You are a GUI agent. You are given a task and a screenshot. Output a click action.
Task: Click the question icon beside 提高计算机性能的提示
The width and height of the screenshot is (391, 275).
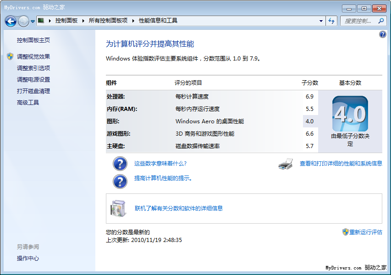click(x=120, y=181)
